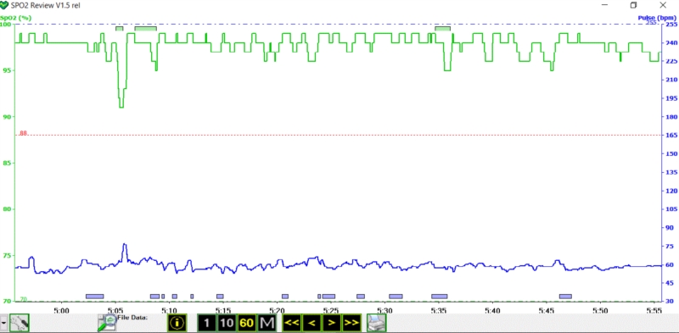Click the green event marker near 5:35
Image resolution: width=679 pixels, height=333 pixels.
442,28
